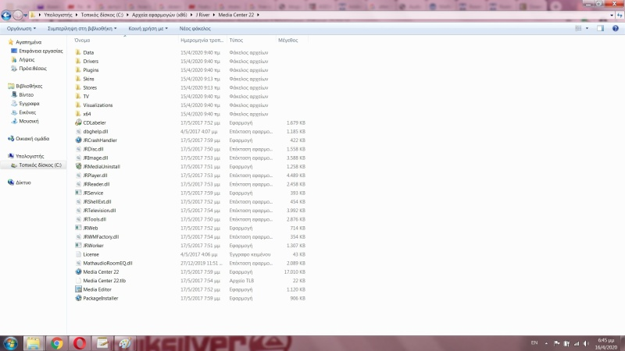Screen dimensions: 625x351
Task: Select Τοπικός δίσκος (C:) in sidebar
Action: point(41,165)
